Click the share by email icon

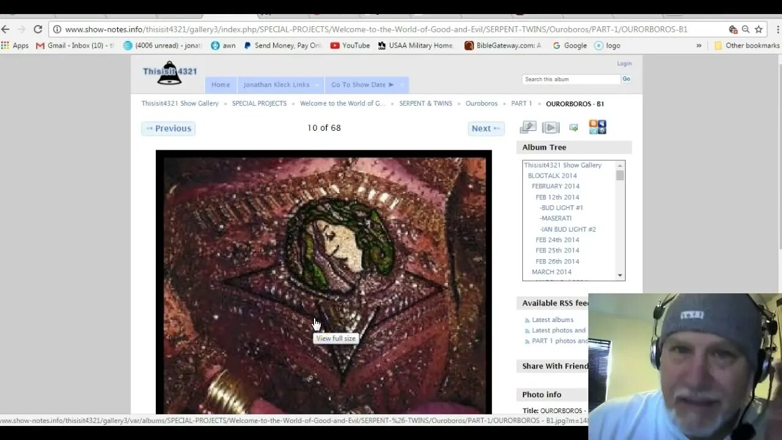point(574,127)
